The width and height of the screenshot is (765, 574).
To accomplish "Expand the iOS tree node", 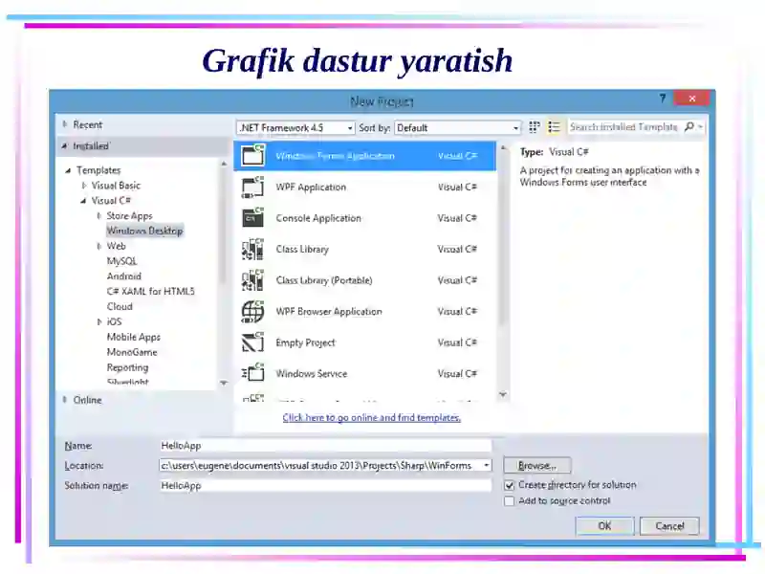I will pos(99,321).
